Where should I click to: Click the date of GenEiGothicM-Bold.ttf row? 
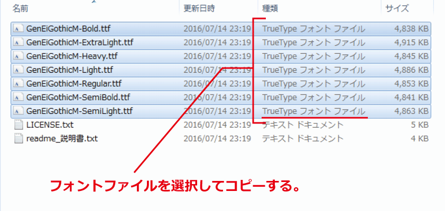(x=217, y=28)
